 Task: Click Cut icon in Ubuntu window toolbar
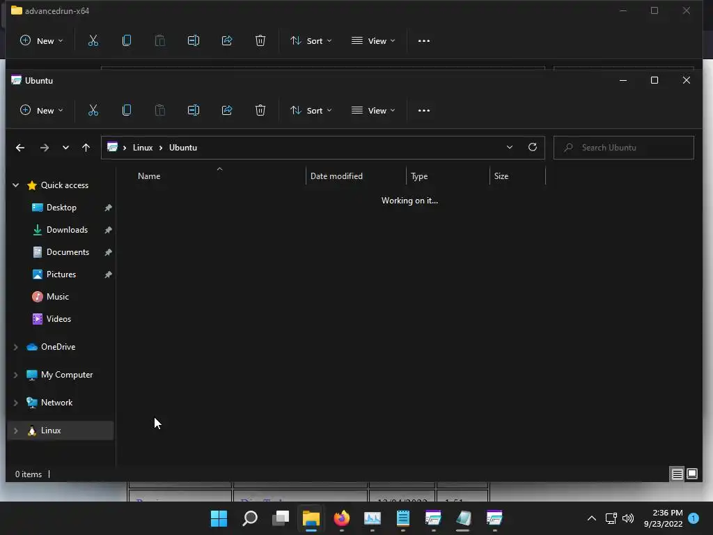[93, 110]
